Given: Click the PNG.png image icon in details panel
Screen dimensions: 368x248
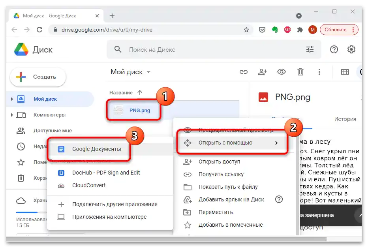Looking at the screenshot, I should pos(263,97).
